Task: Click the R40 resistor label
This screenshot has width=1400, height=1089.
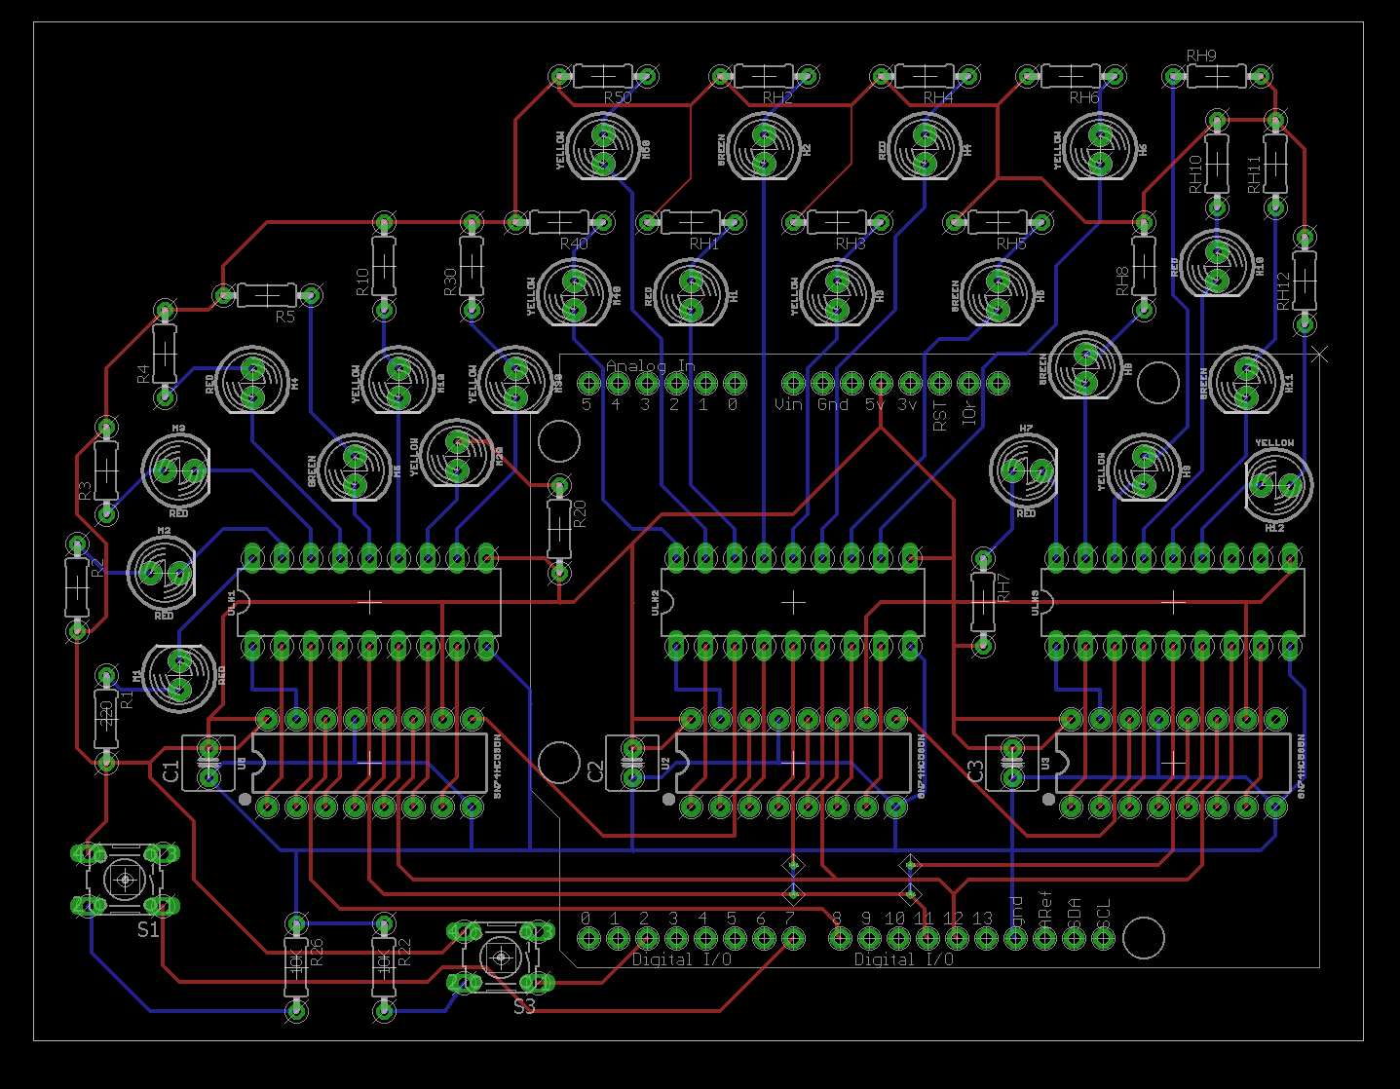Action: (574, 244)
